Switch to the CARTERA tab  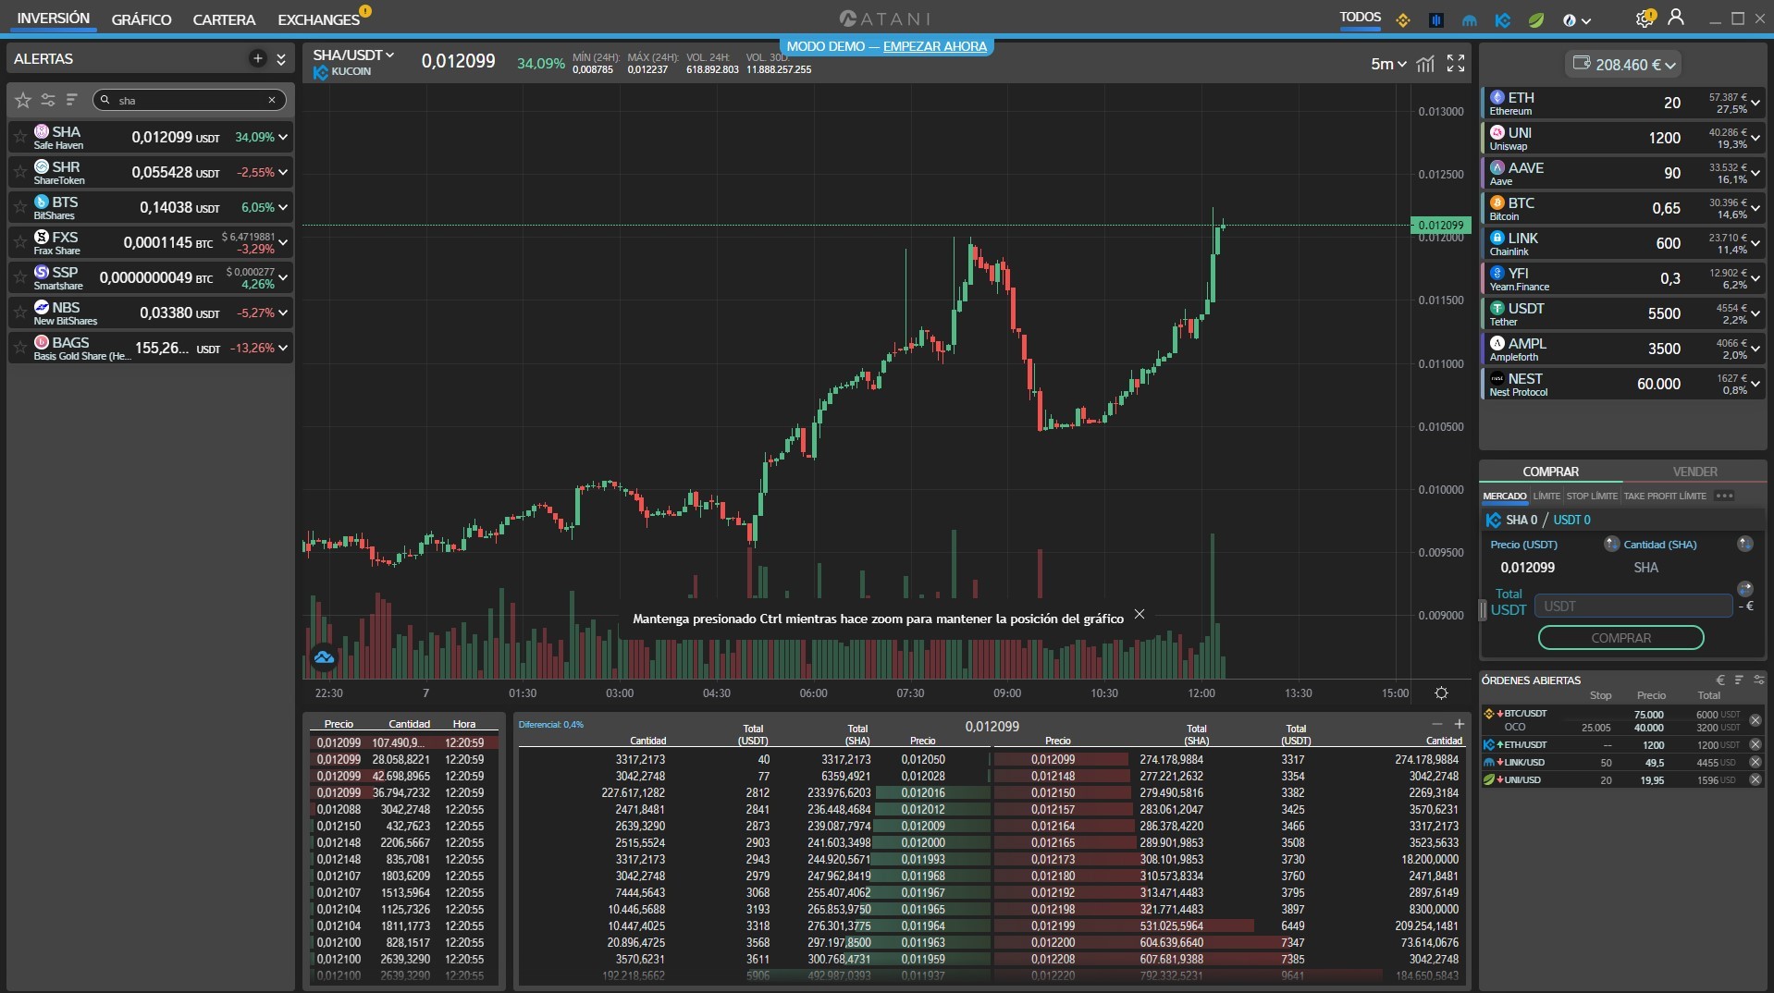point(224,19)
